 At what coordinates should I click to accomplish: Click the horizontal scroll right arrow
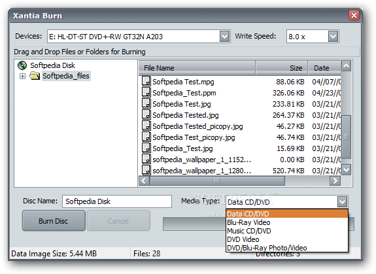point(335,180)
